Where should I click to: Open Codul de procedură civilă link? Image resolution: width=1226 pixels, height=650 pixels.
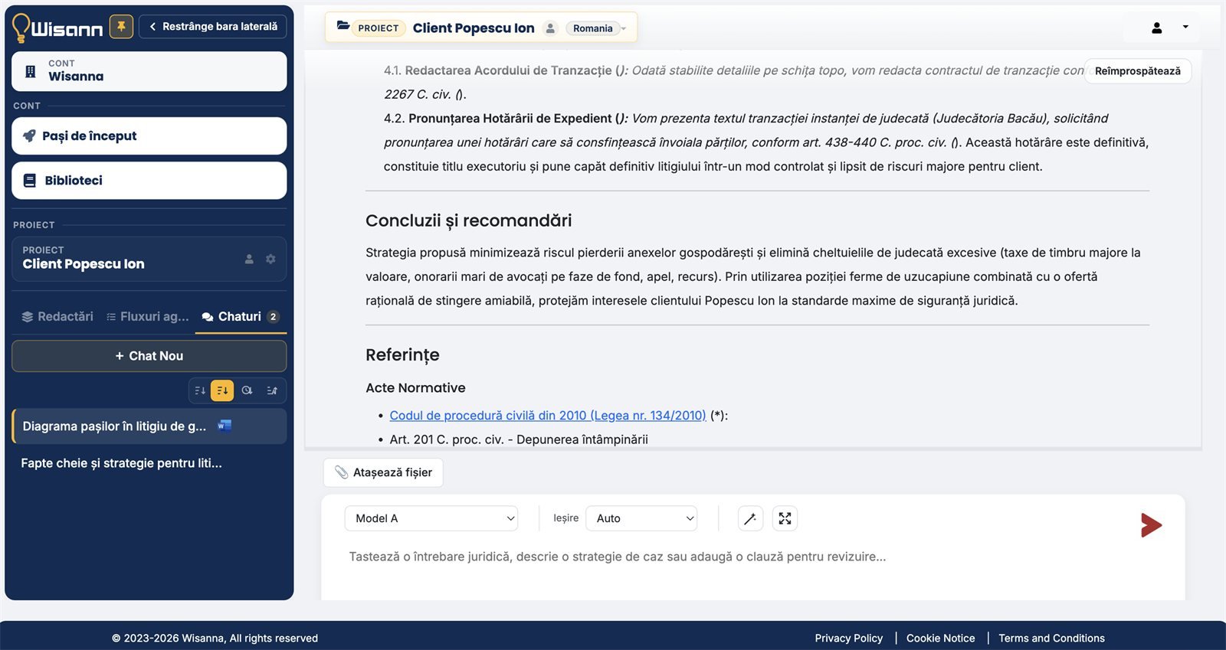point(548,416)
